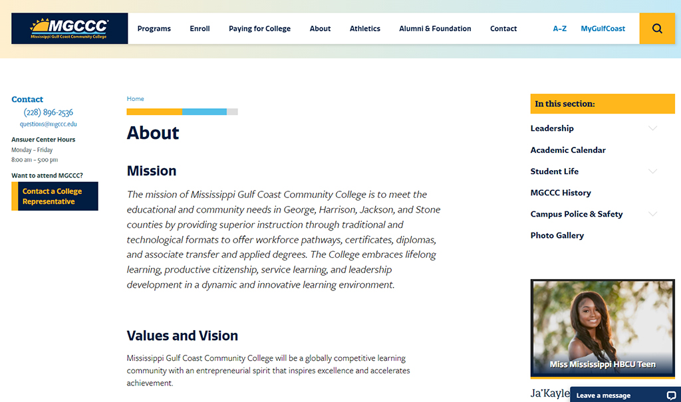Image resolution: width=681 pixels, height=402 pixels.
Task: Click the A–Z index link
Action: coord(560,29)
